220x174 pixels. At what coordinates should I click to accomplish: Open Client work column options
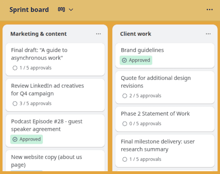(208, 34)
